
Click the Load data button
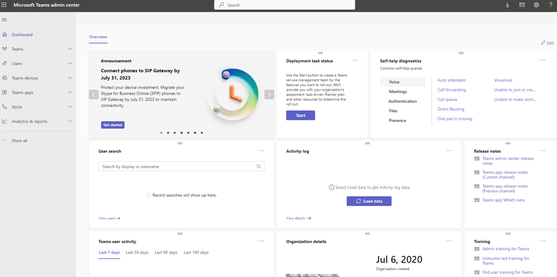click(x=369, y=201)
